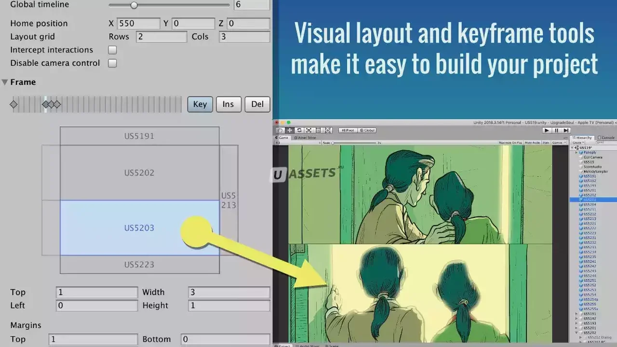Switch to the Hierarchy tab
Screen dimensions: 617x347
pos(582,138)
